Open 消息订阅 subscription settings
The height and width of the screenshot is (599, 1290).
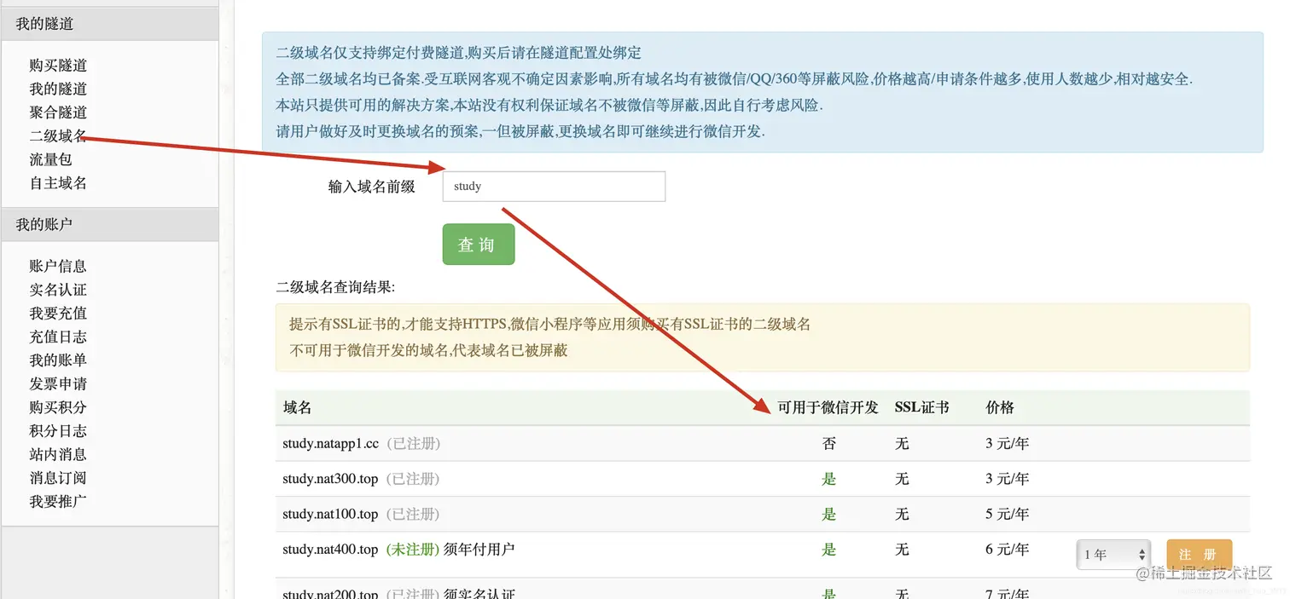tap(56, 477)
